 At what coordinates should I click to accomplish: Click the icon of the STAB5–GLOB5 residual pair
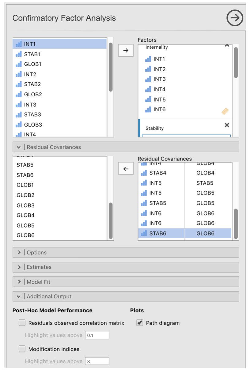click(144, 203)
